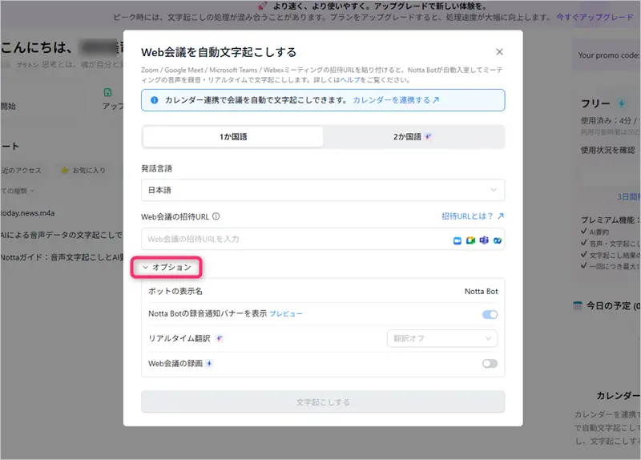Click the Zoom icon in URL field

[x=458, y=240]
